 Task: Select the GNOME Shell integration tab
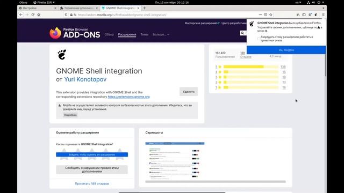click(x=120, y=8)
